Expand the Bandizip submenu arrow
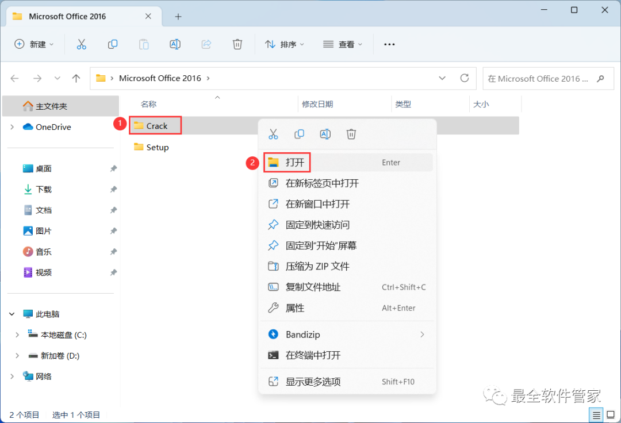 click(422, 334)
